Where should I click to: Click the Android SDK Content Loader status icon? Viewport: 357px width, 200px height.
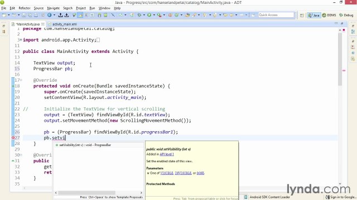pyautogui.click(x=245, y=197)
